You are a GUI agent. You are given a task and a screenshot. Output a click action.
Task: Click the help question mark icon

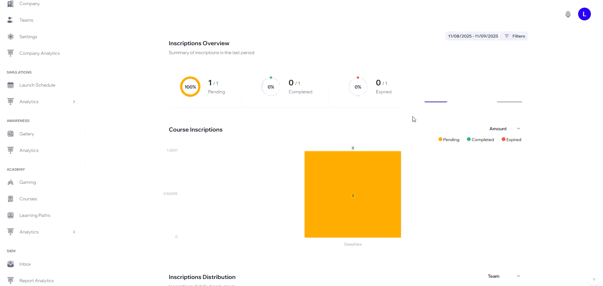pyautogui.click(x=593, y=280)
